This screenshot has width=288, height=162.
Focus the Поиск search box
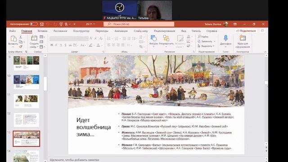pos(139,24)
